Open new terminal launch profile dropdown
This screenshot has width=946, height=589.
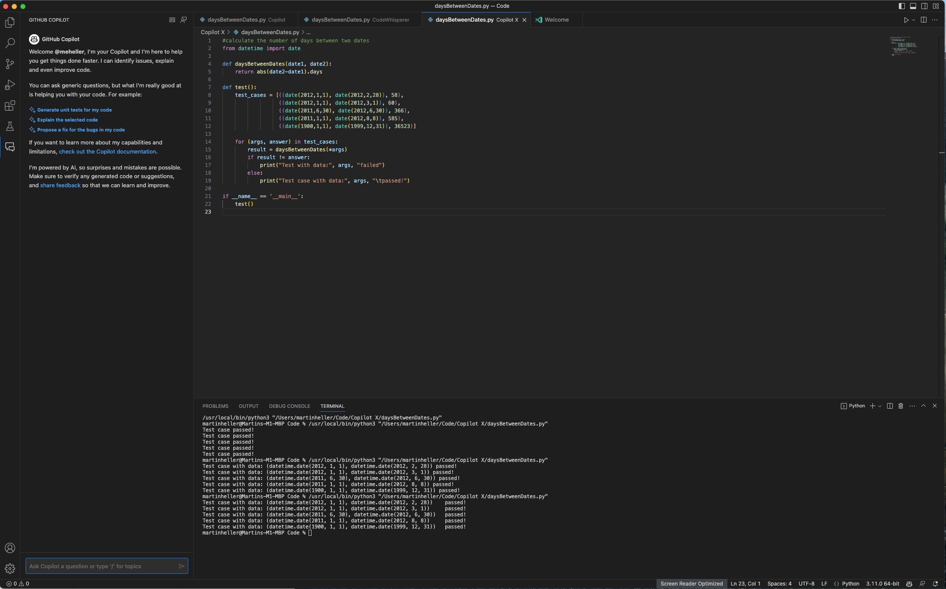[879, 406]
